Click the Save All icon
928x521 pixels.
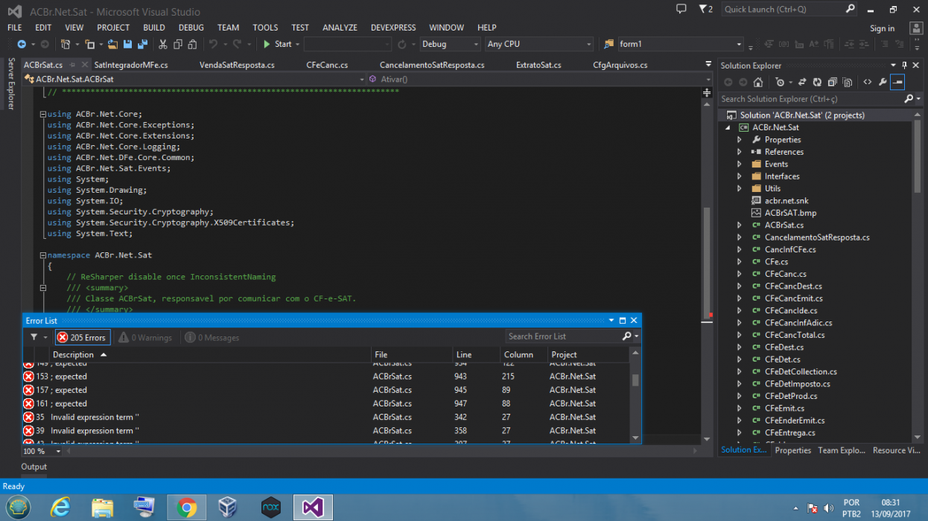pos(142,45)
